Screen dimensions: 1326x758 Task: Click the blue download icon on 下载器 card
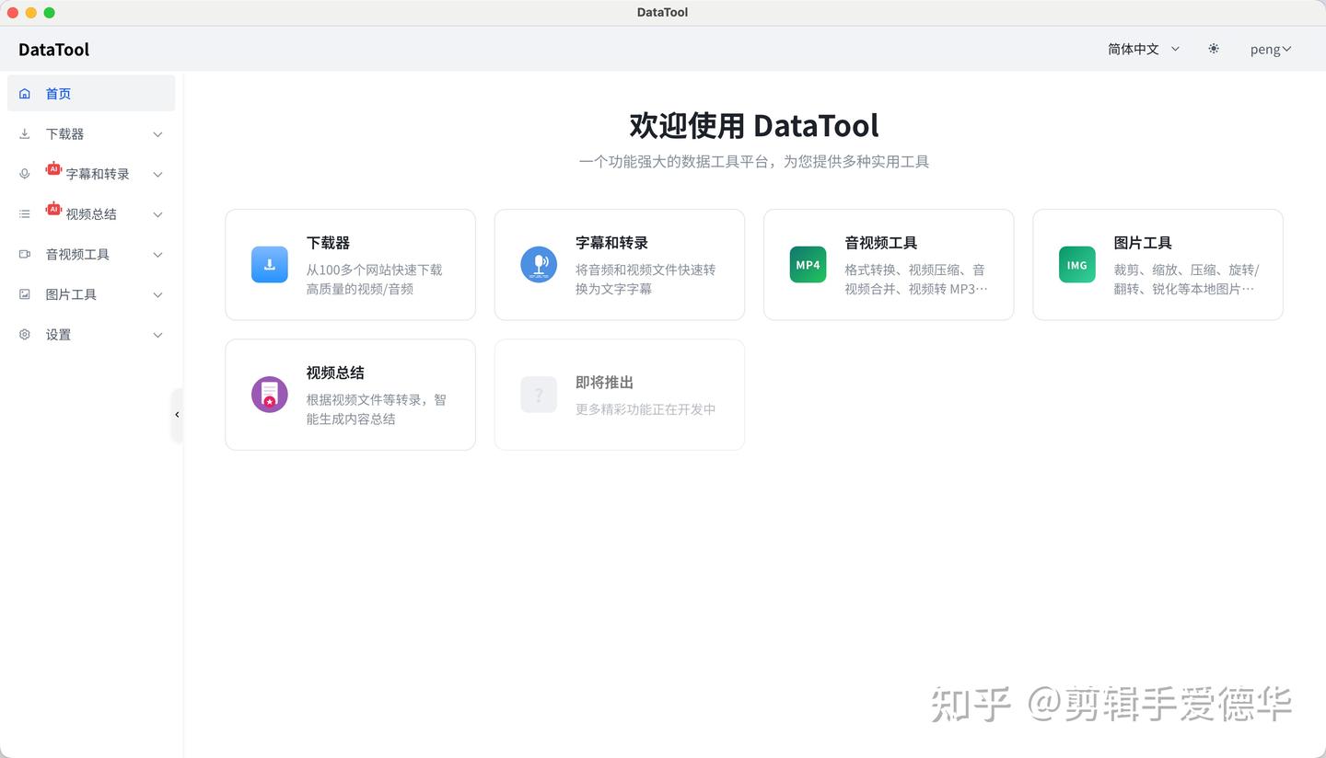[270, 265]
